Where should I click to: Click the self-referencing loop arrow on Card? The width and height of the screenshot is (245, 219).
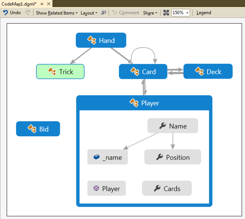143,48
